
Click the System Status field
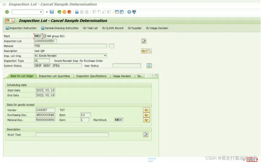58,66
